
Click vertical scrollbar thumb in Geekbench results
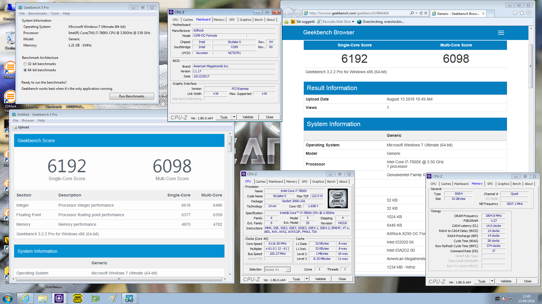click(230, 144)
